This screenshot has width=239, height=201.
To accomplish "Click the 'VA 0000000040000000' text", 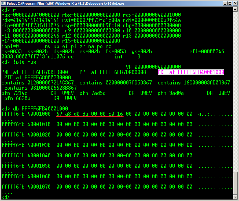I will (x=153, y=67).
